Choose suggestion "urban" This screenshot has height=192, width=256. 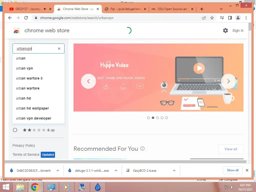point(38,58)
